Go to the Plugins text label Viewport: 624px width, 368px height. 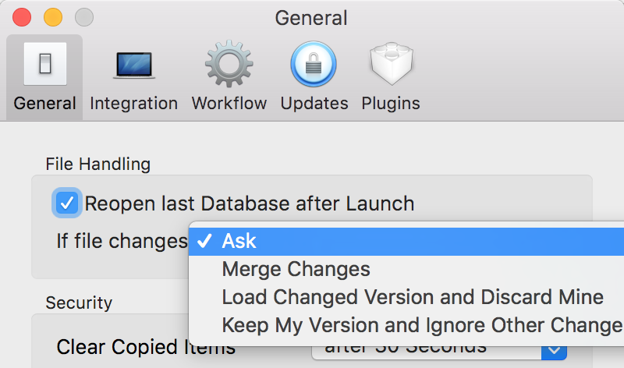click(x=391, y=104)
